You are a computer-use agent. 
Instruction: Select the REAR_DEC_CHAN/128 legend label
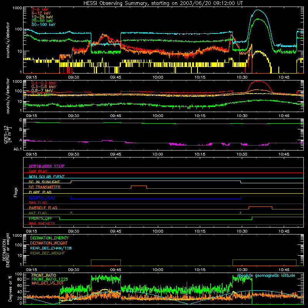click(51, 248)
